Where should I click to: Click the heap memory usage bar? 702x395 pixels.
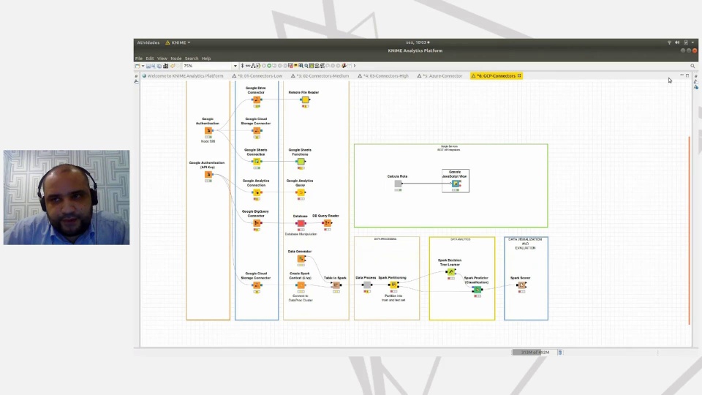[535, 353]
